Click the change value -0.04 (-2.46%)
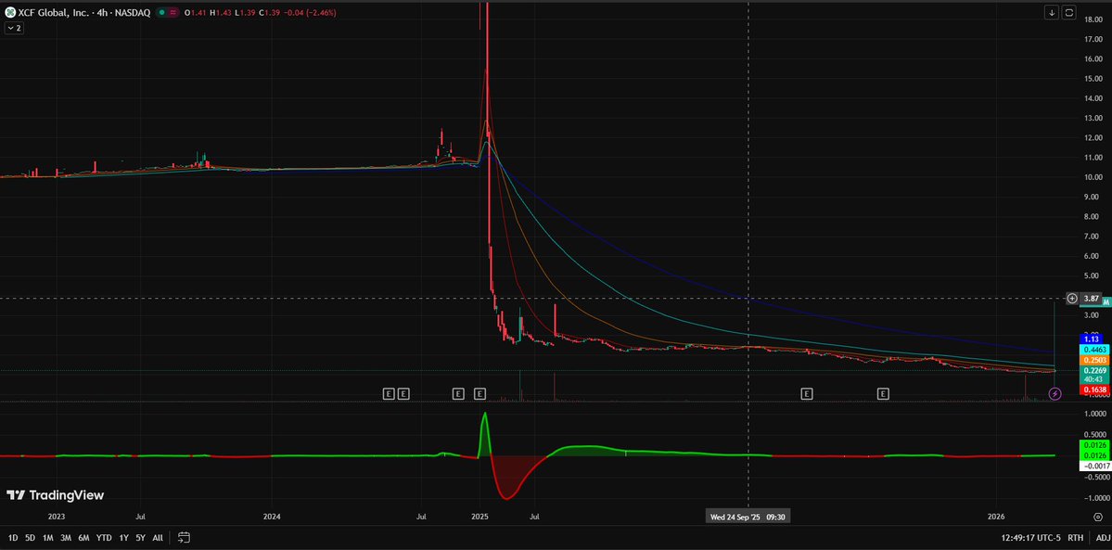1112x550 pixels. (309, 13)
